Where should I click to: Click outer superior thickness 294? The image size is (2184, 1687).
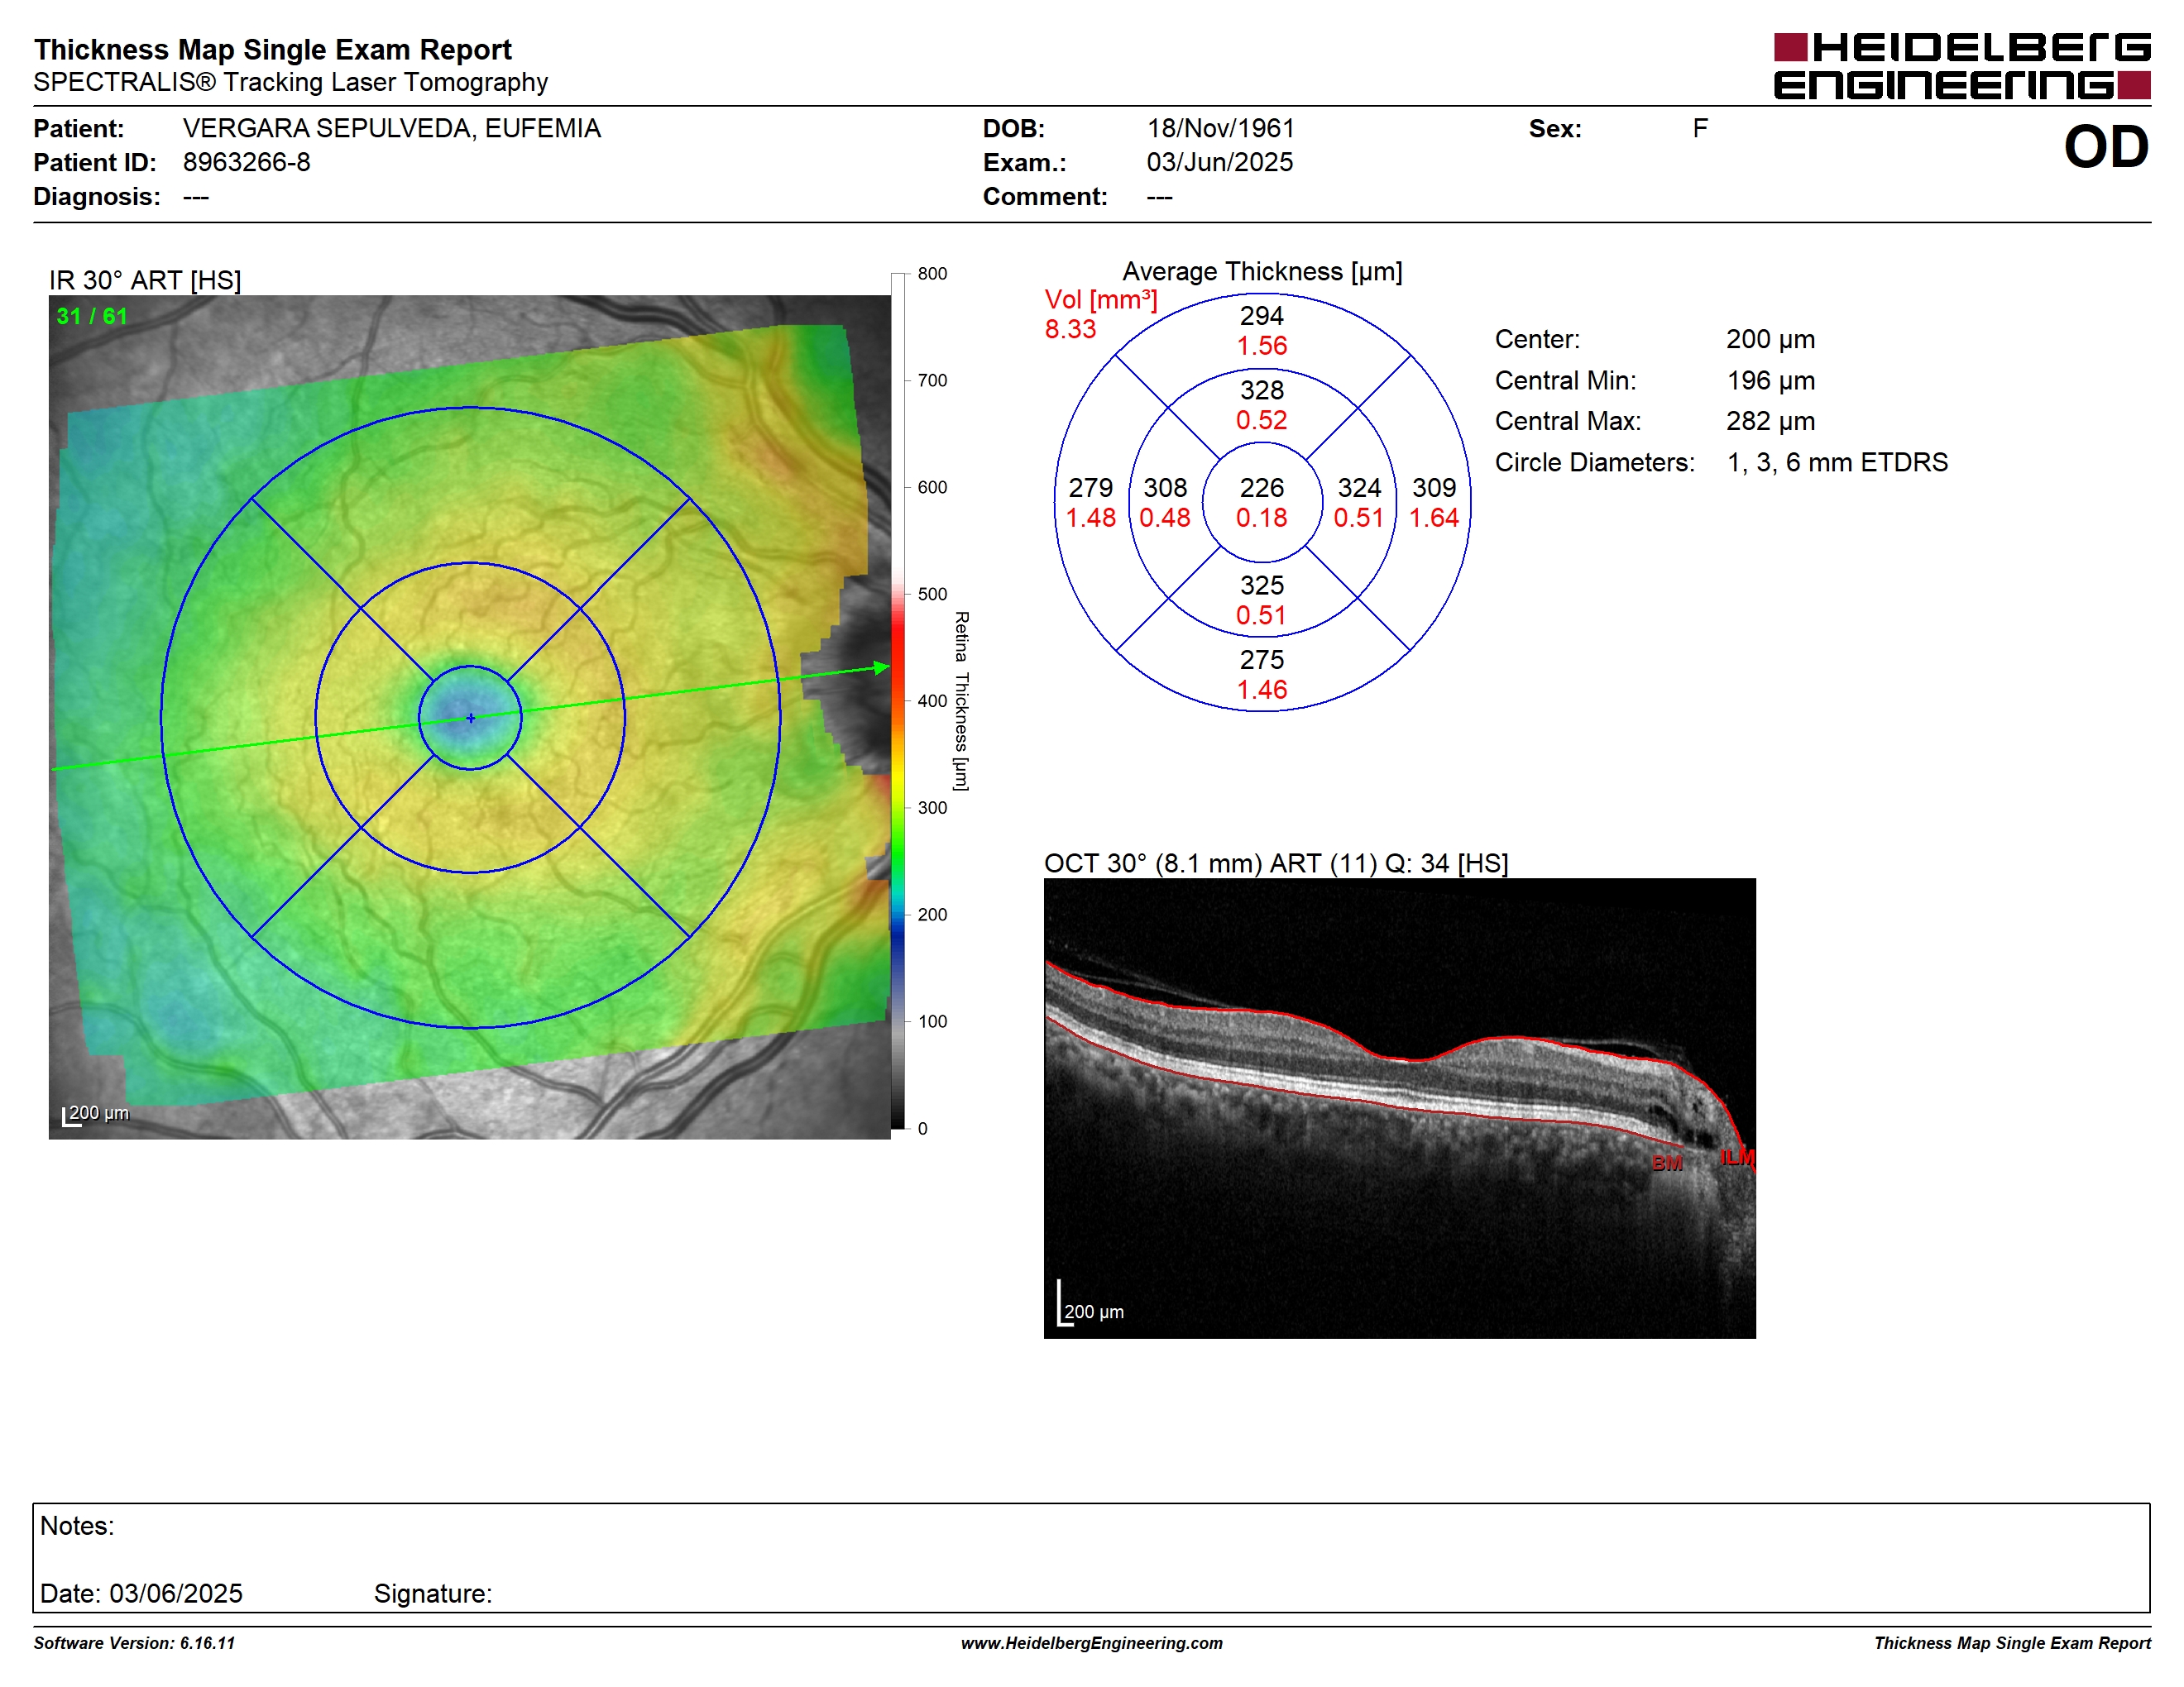[1262, 316]
